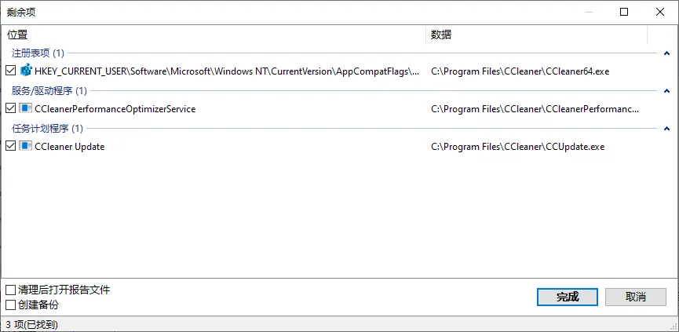Click the CCleanerPerformanceOptimizerService service icon
Image resolution: width=679 pixels, height=332 pixels.
pyautogui.click(x=26, y=108)
